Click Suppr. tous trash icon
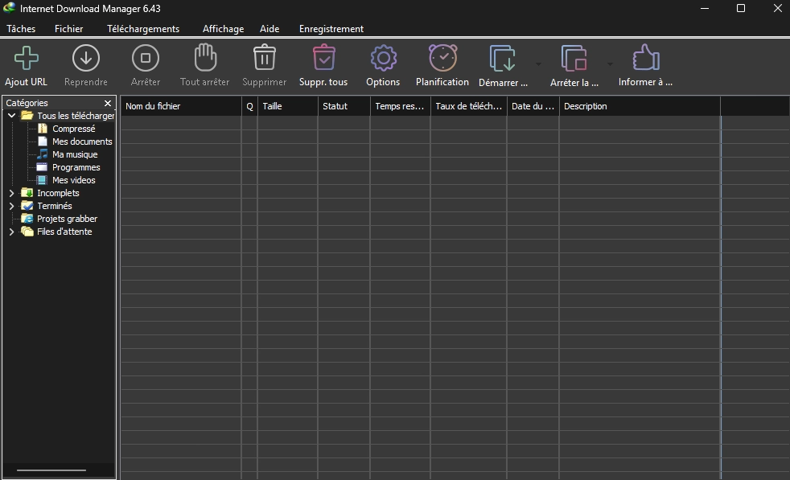790x480 pixels. (324, 57)
